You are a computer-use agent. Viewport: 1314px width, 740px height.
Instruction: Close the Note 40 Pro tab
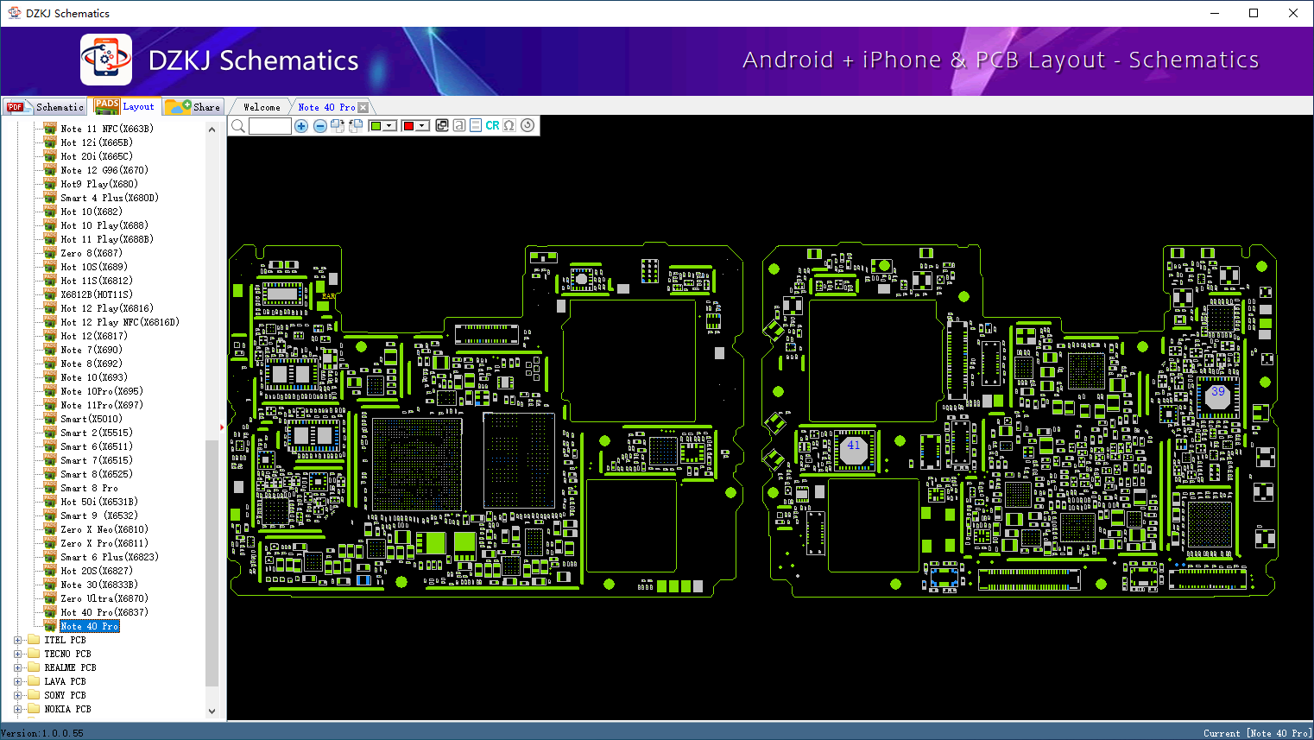point(363,108)
